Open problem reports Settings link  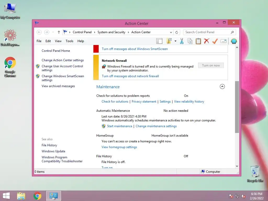(165, 102)
